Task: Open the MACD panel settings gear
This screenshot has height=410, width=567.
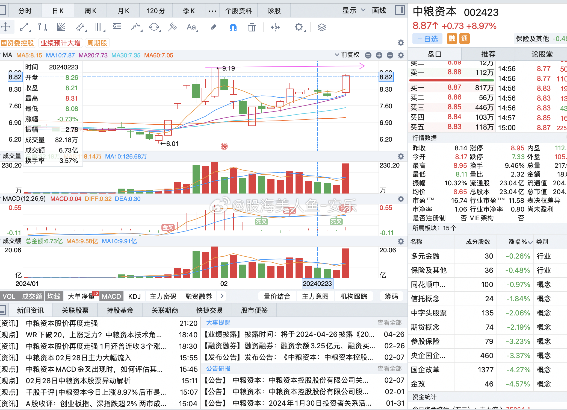Action: point(401,199)
